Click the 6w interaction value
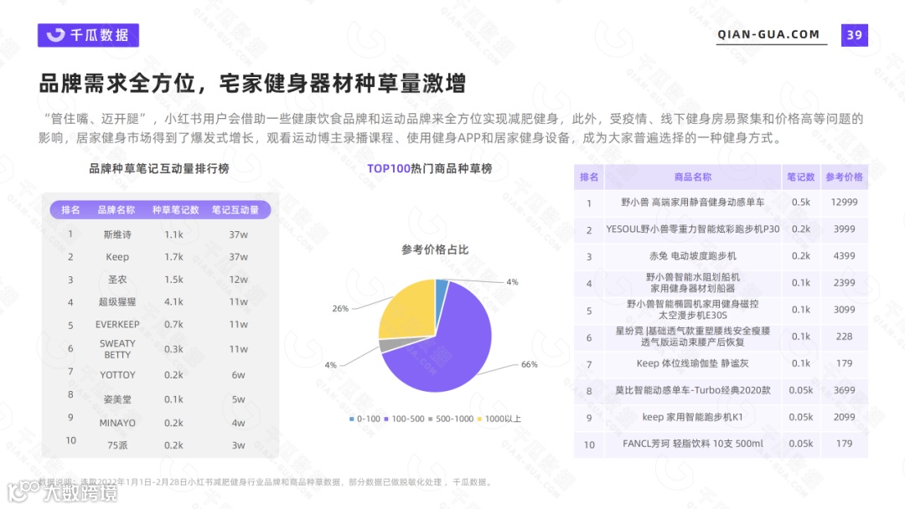This screenshot has width=905, height=509. [238, 375]
